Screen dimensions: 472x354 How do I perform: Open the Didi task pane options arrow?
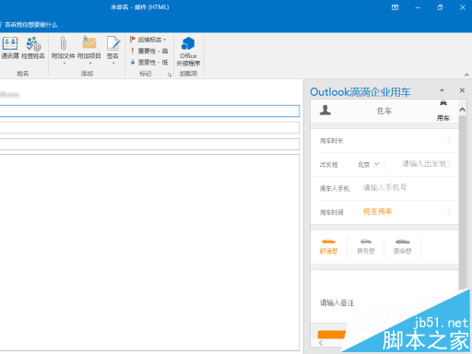click(442, 90)
